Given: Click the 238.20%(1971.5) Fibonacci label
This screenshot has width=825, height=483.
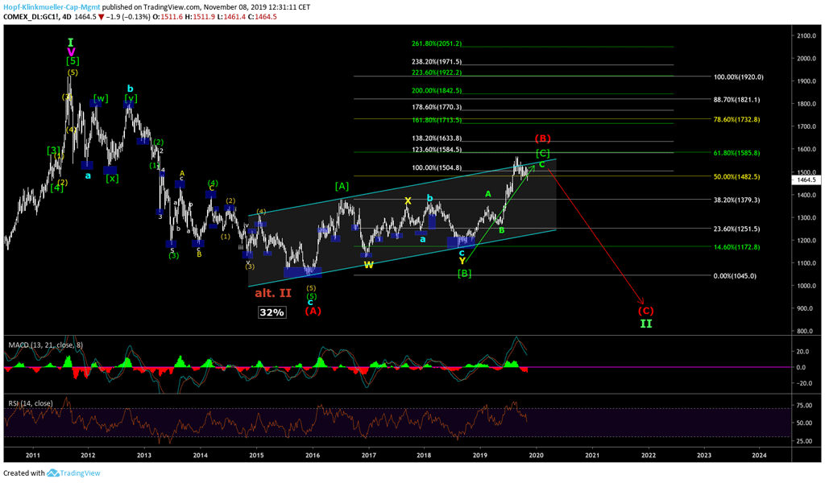Looking at the screenshot, I should point(437,61).
